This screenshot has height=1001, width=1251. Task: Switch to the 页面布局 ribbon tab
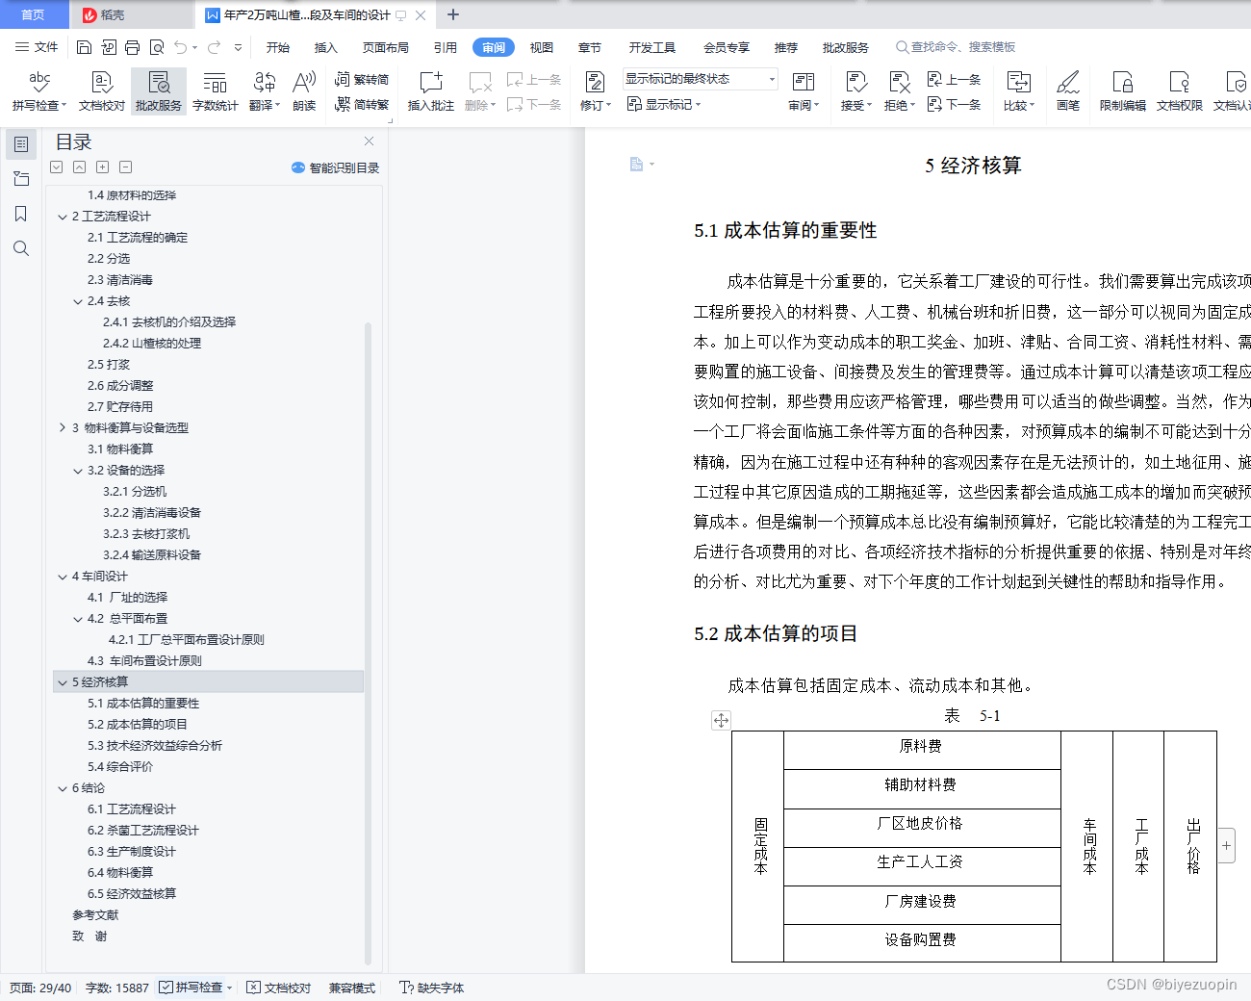[386, 47]
